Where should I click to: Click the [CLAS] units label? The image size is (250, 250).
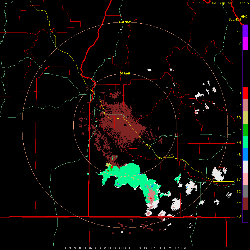coord(235,19)
